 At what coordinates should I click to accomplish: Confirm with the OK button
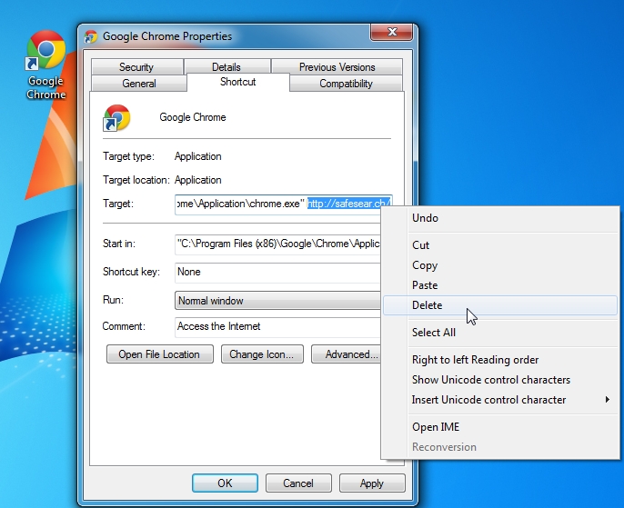click(x=225, y=483)
